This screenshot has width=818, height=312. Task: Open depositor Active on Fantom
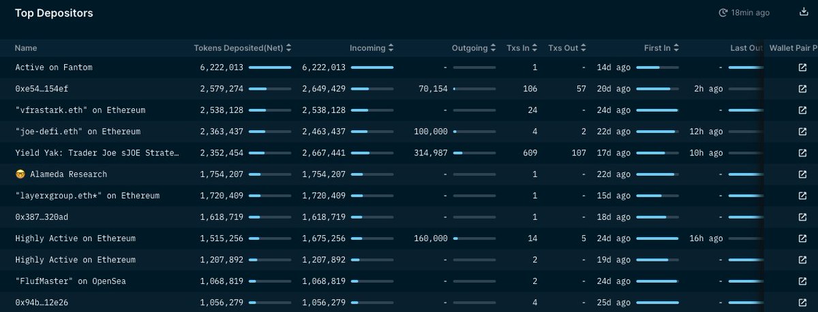(x=54, y=67)
